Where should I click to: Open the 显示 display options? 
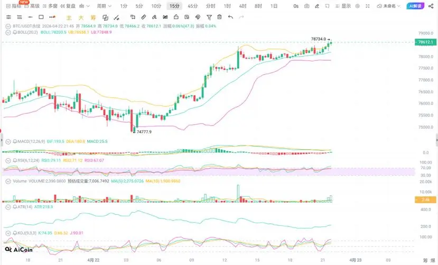click(x=343, y=6)
